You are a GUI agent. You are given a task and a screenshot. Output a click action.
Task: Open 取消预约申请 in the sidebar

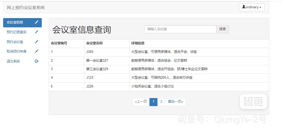pyautogui.click(x=16, y=51)
